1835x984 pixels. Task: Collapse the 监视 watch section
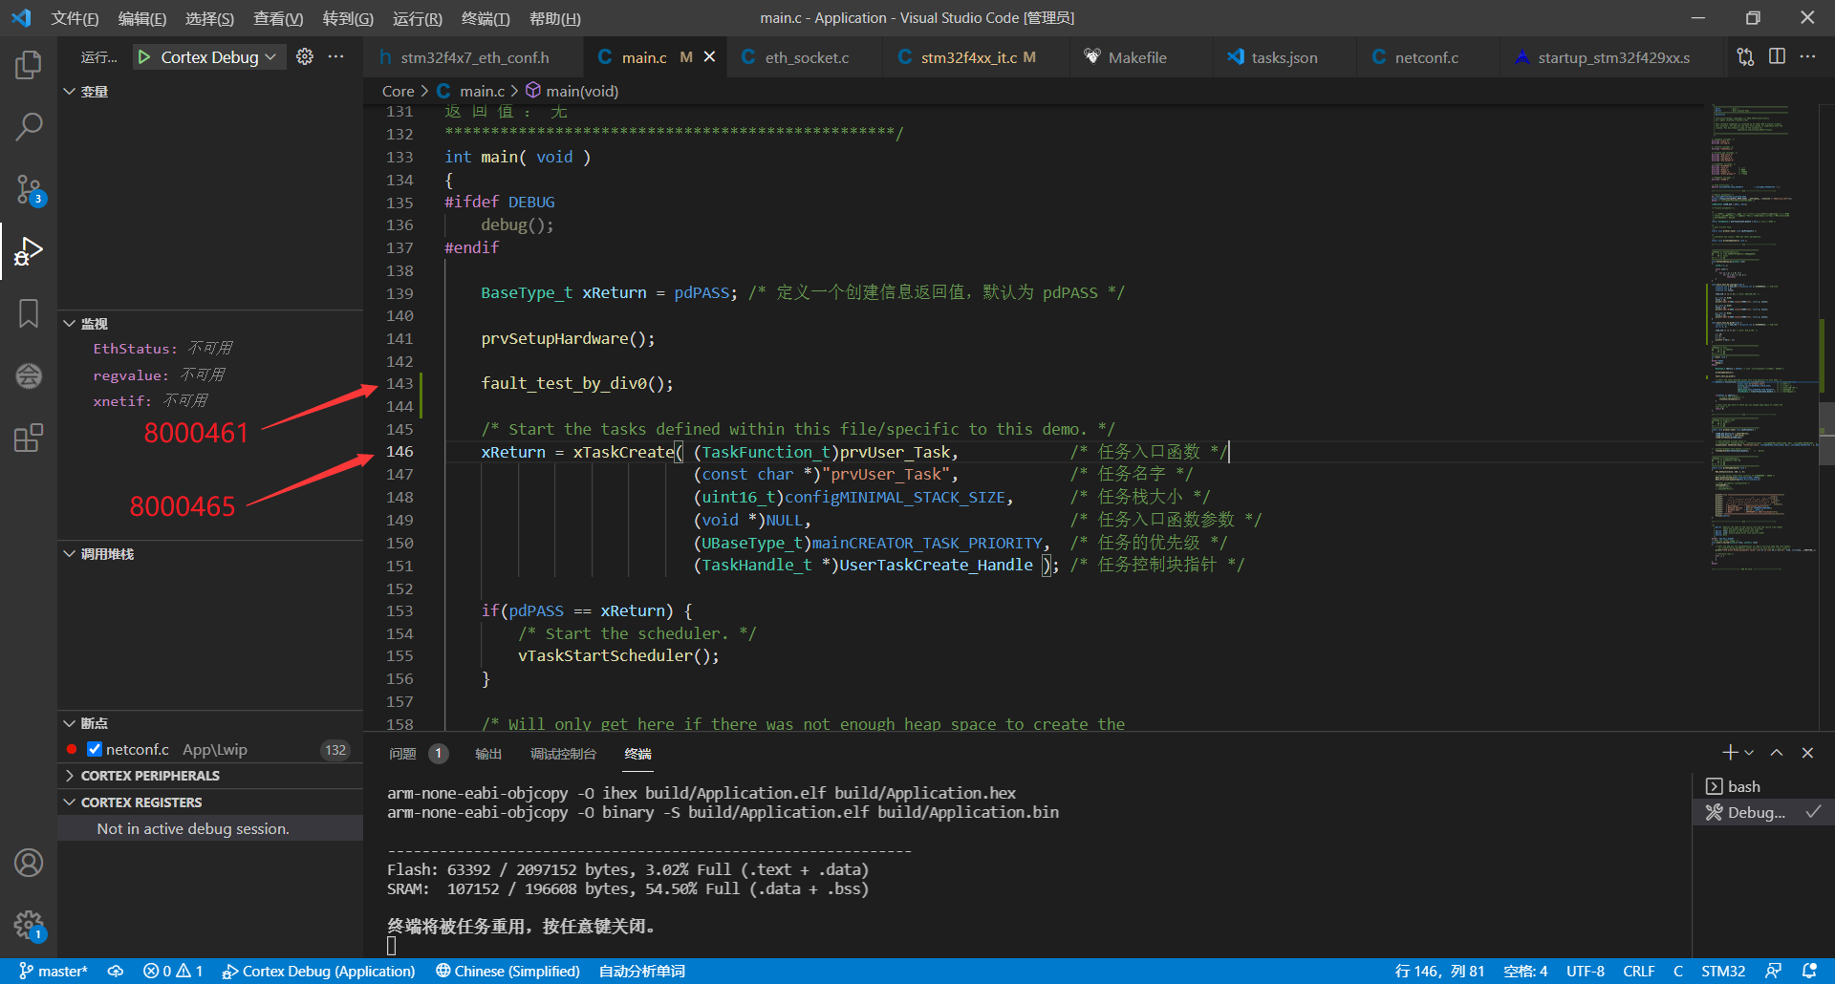tap(94, 324)
